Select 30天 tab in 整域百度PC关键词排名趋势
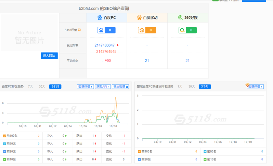Image resolution: width=273 pixels, height=166 pixels. [192, 86]
